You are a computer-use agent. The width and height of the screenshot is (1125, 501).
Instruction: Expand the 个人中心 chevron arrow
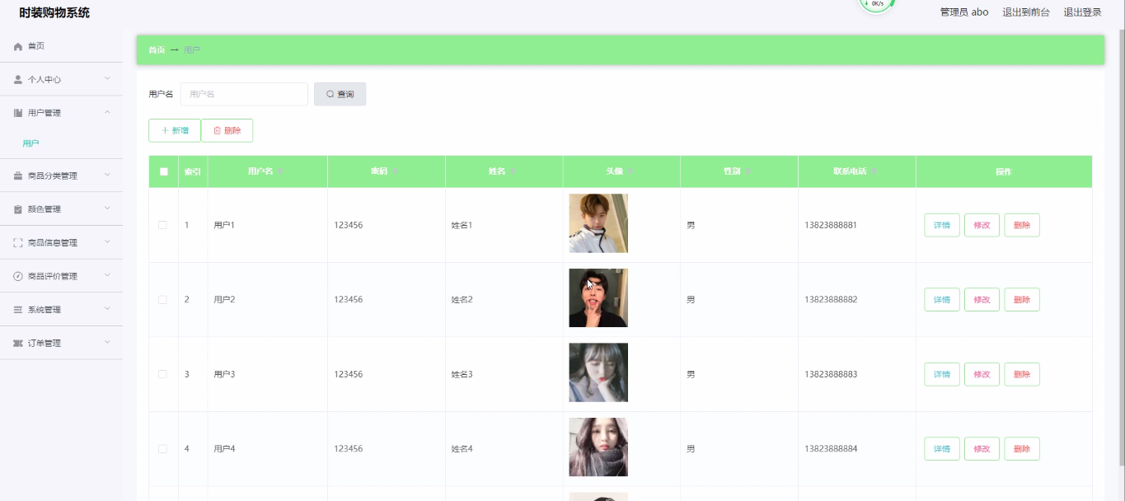[x=107, y=79]
